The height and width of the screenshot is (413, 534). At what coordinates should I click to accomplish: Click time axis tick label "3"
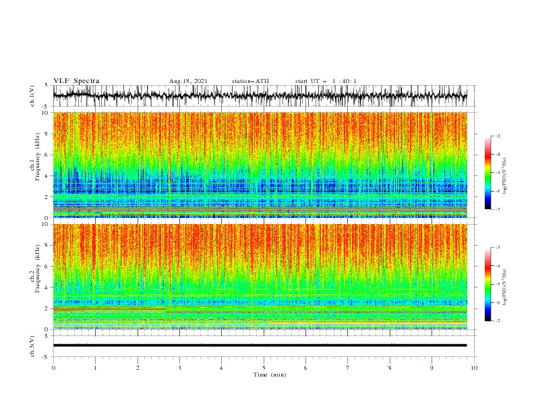pyautogui.click(x=179, y=368)
